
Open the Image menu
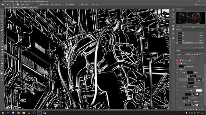pyautogui.click(x=12, y=1)
